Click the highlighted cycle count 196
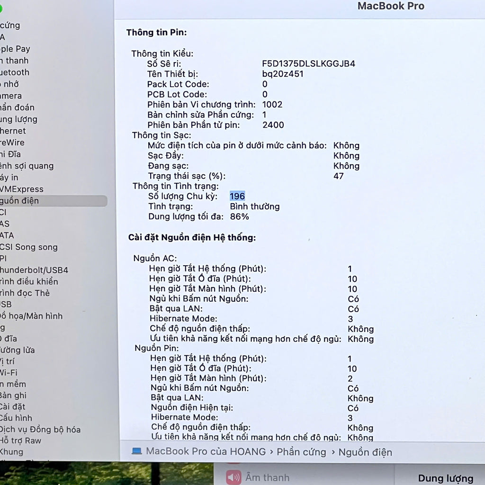Viewport: 485px width, 485px height. pyautogui.click(x=237, y=196)
